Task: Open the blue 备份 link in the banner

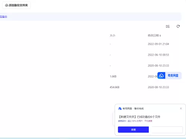Action: pos(3,17)
